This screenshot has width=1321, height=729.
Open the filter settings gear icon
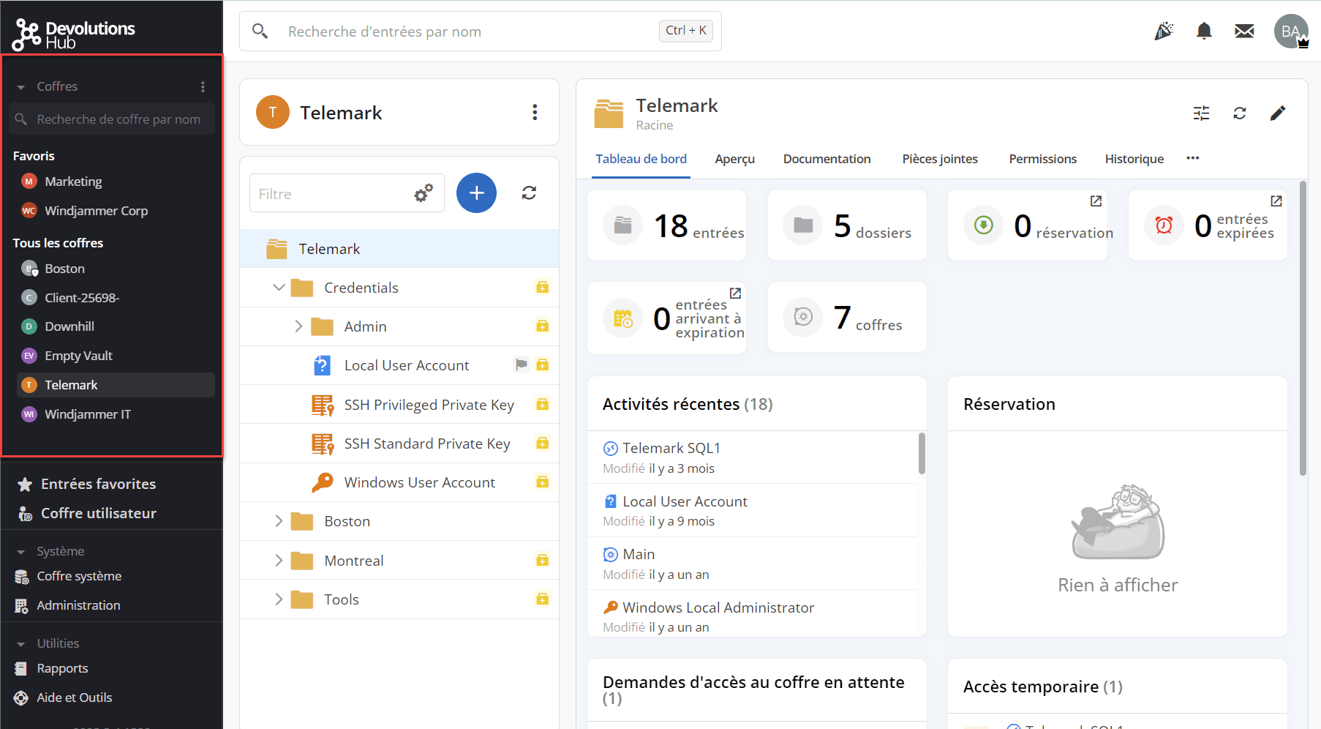[423, 193]
